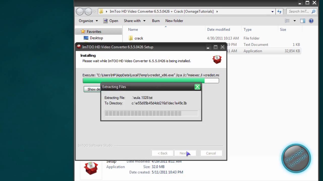This screenshot has height=181, width=323.
Task: Click New folder in toolbar
Action: pos(174,21)
